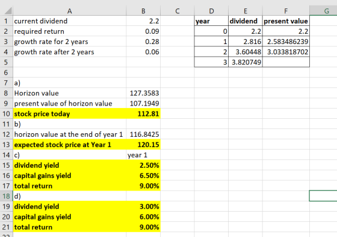This screenshot has height=237, width=337.
Task: Select row 6 header
Action: tap(6, 72)
